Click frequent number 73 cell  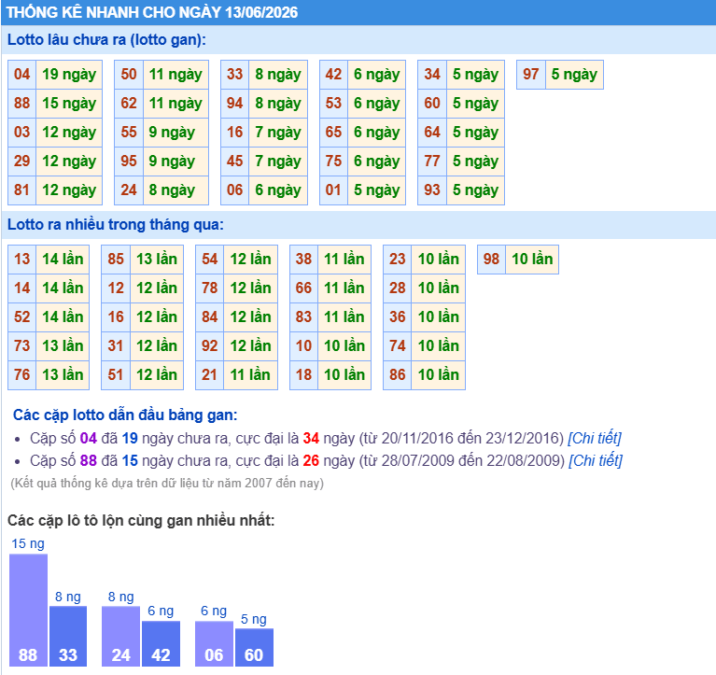(21, 346)
